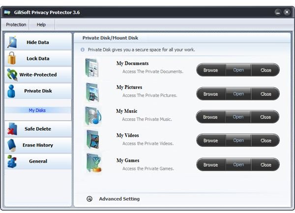The height and width of the screenshot is (213, 295).
Task: Click 'Access The Private Music.' text
Action: pyautogui.click(x=147, y=119)
